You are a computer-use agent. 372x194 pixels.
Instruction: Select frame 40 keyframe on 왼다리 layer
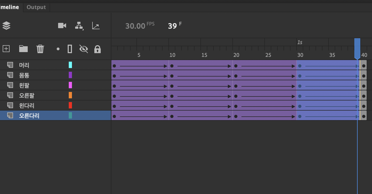364,106
